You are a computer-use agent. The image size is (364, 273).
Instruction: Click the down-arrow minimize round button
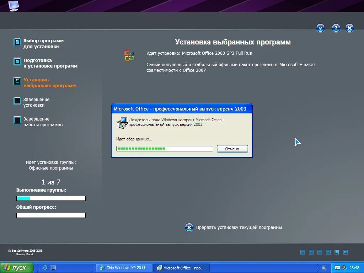[x=320, y=28]
